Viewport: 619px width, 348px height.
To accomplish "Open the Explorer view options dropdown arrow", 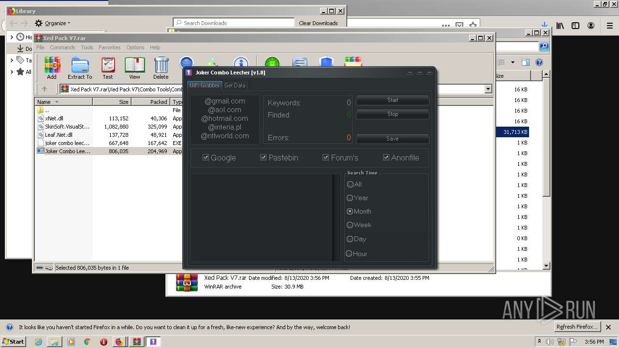I will pyautogui.click(x=513, y=62).
